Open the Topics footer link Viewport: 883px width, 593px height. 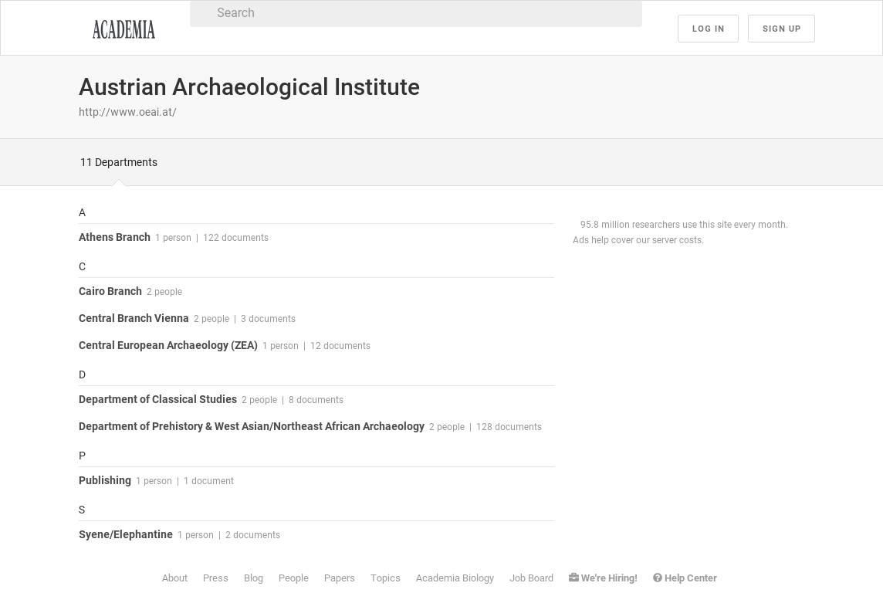(385, 578)
